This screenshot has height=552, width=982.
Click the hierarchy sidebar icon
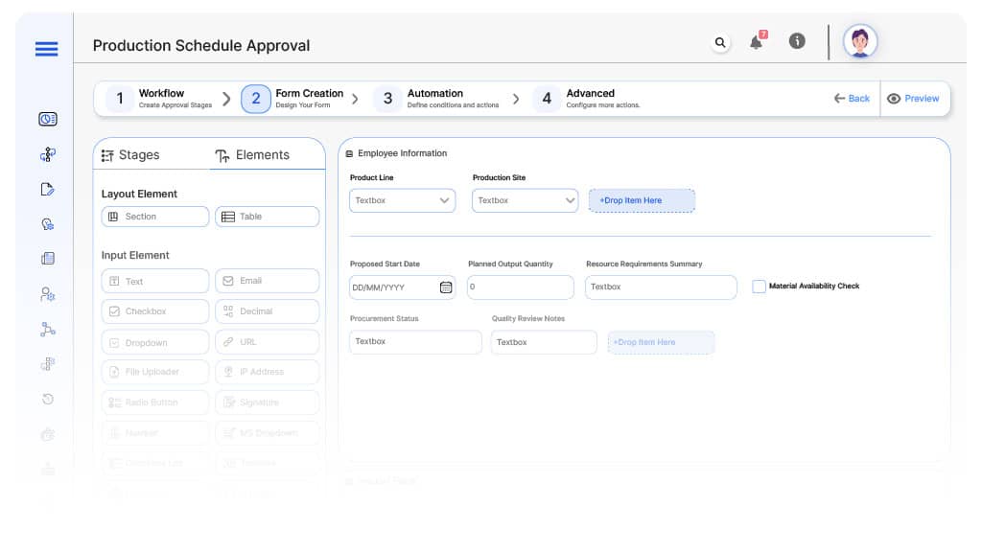[48, 330]
